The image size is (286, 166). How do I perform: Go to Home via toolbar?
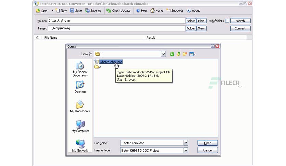tap(157, 11)
